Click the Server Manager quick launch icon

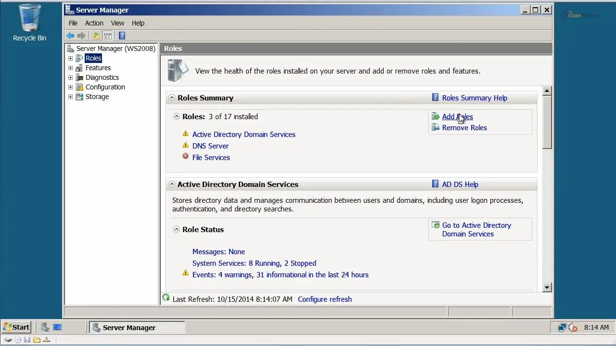[45, 327]
